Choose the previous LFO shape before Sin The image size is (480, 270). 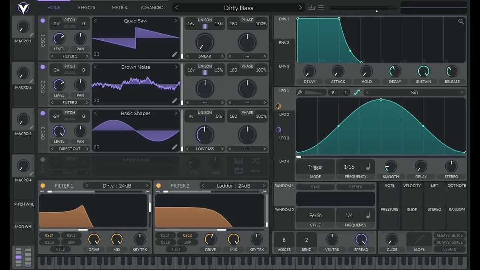pyautogui.click(x=367, y=92)
